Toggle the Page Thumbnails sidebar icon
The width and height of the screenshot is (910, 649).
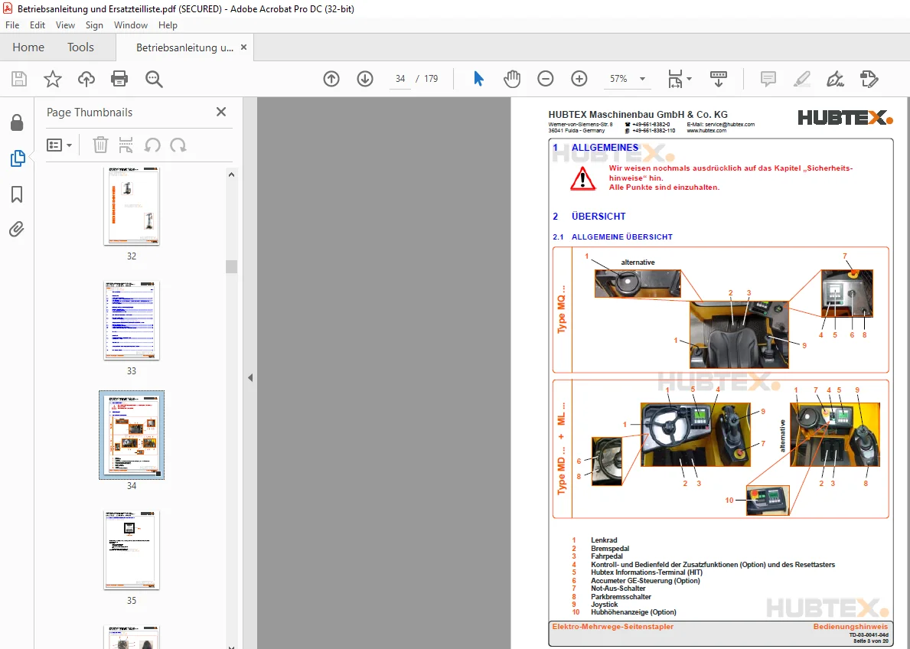[18, 158]
